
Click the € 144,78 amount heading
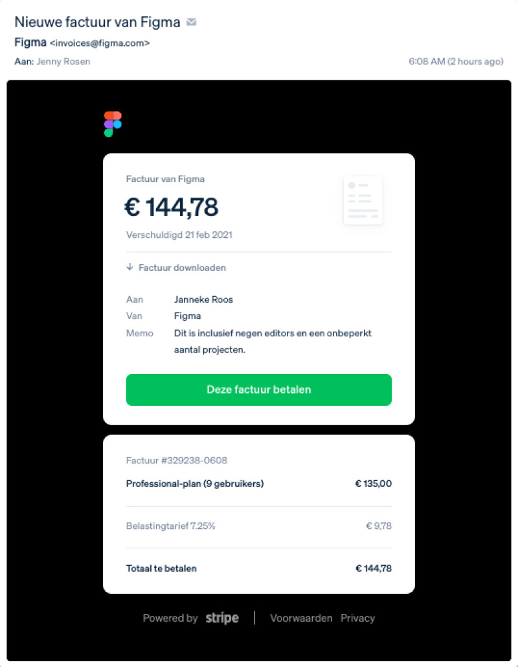point(172,207)
